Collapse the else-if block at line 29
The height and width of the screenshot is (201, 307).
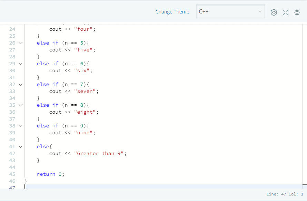[20, 64]
